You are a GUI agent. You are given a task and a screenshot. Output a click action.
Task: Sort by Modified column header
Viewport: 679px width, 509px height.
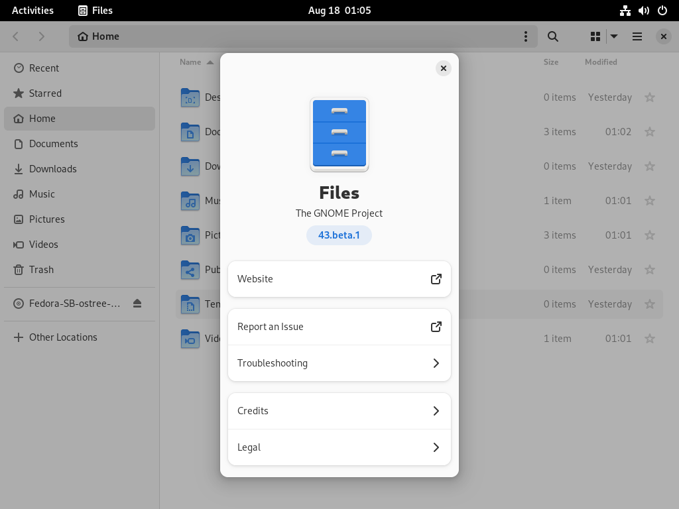pyautogui.click(x=601, y=62)
